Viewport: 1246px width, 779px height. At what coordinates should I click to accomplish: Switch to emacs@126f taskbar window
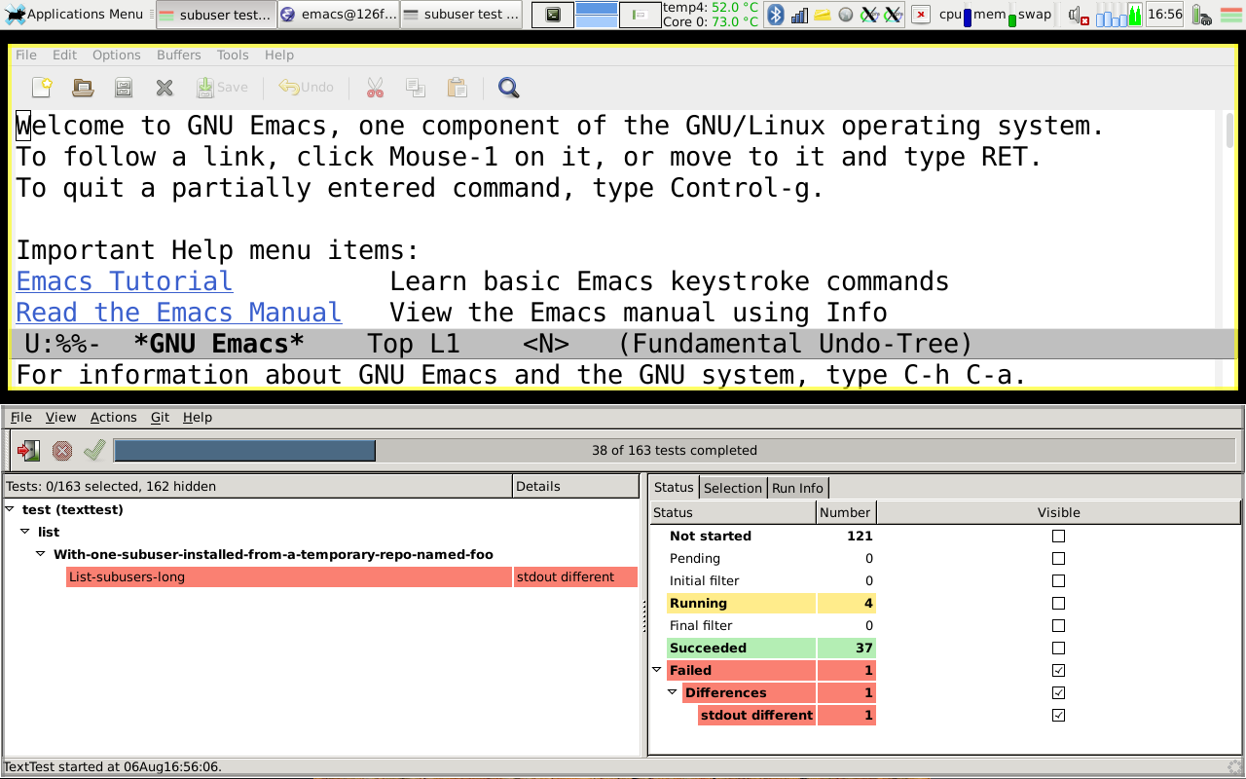click(x=338, y=15)
